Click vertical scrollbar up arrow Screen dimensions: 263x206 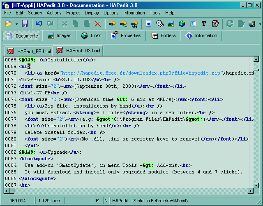coord(256,59)
